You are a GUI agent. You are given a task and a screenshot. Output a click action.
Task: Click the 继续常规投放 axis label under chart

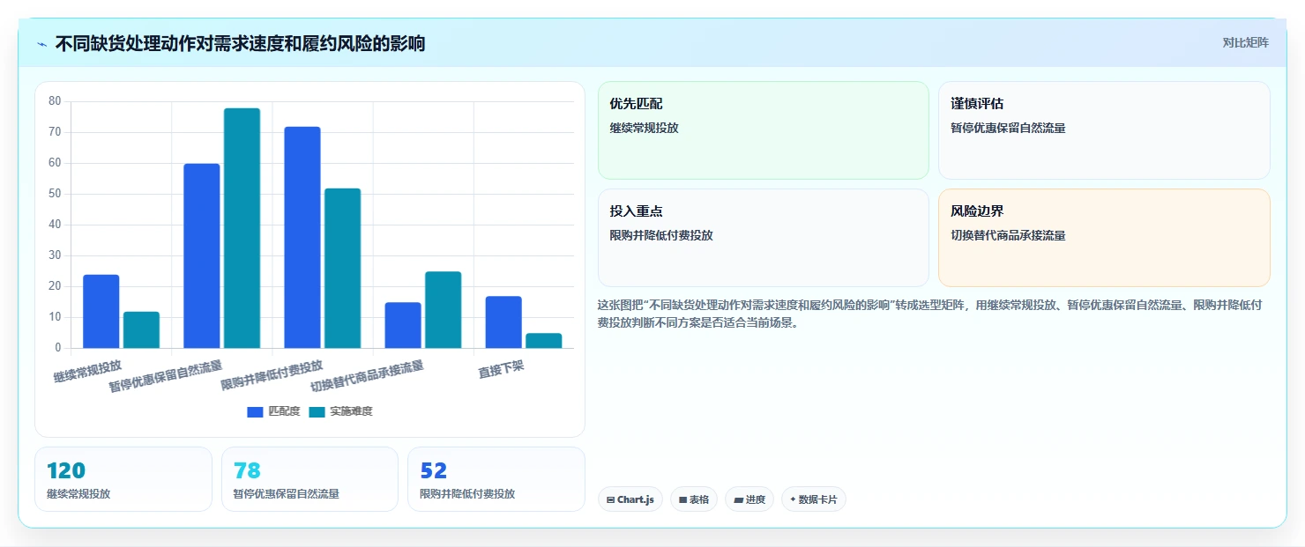87,371
